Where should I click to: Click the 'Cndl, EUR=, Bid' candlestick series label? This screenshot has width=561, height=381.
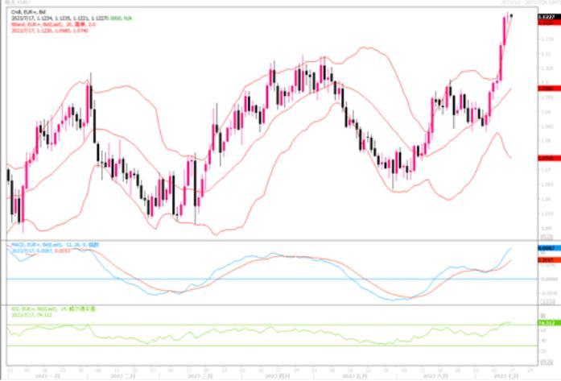(28, 12)
